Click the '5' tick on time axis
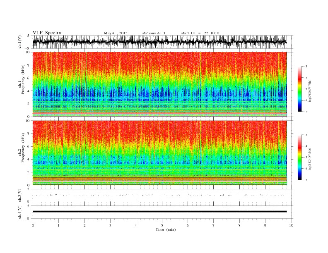Viewport: 328px width, 253px height. click(162, 225)
